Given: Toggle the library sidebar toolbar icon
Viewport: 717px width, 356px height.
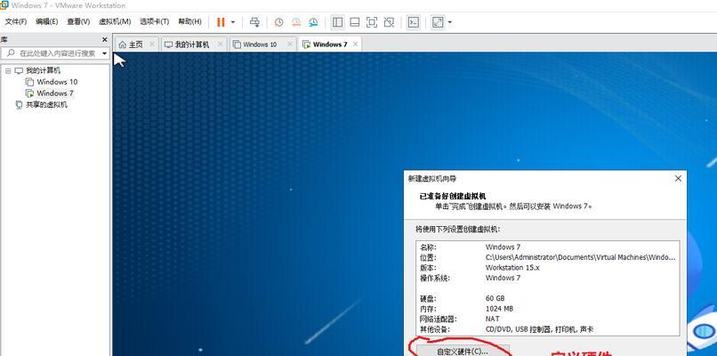Looking at the screenshot, I should click(x=337, y=22).
